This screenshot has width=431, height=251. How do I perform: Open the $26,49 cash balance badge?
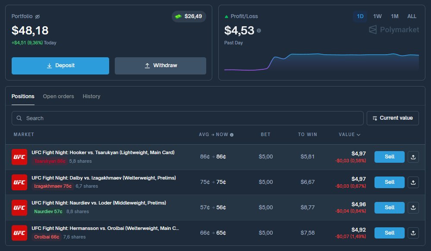pyautogui.click(x=189, y=16)
